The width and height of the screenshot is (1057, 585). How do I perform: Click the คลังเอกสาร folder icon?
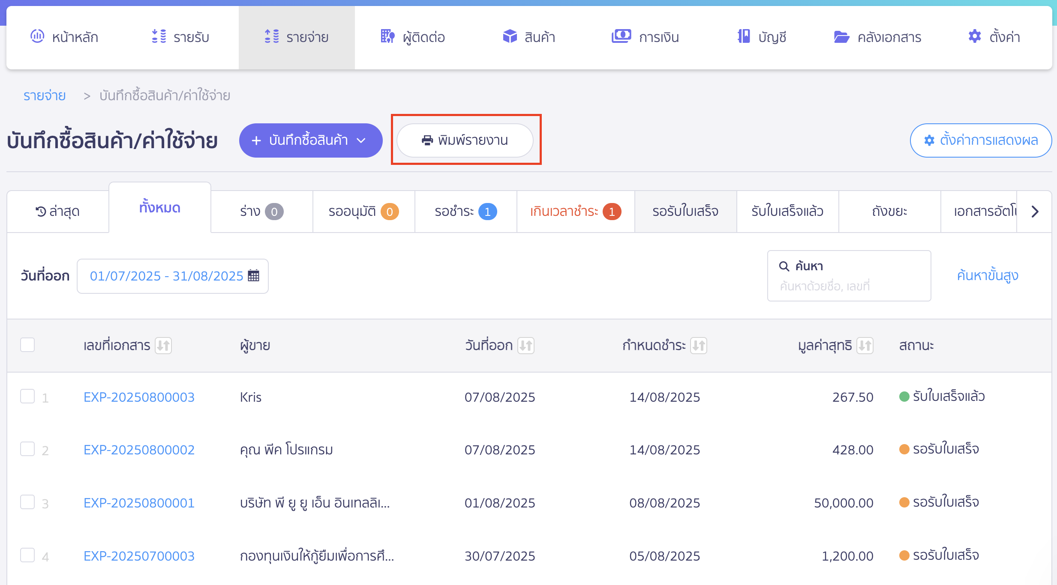pos(841,37)
